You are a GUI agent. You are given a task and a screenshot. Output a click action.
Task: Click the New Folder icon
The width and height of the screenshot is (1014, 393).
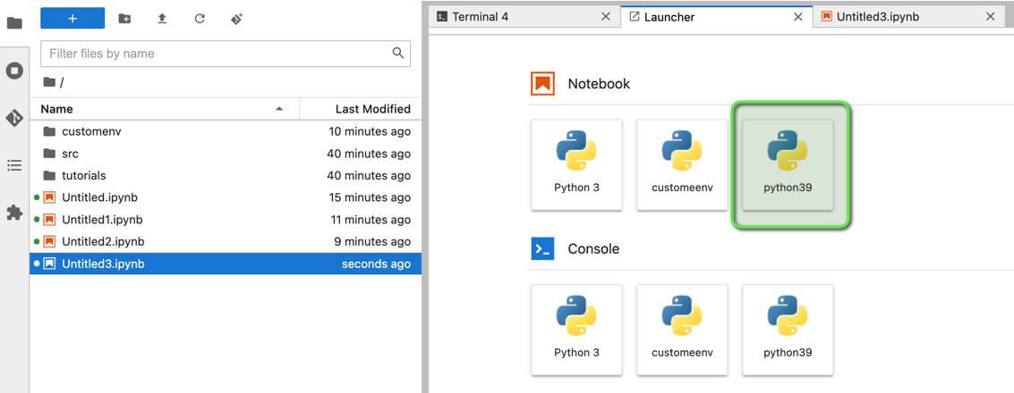[x=124, y=18]
